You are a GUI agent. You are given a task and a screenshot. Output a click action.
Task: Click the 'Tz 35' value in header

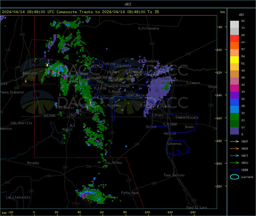(x=153, y=12)
